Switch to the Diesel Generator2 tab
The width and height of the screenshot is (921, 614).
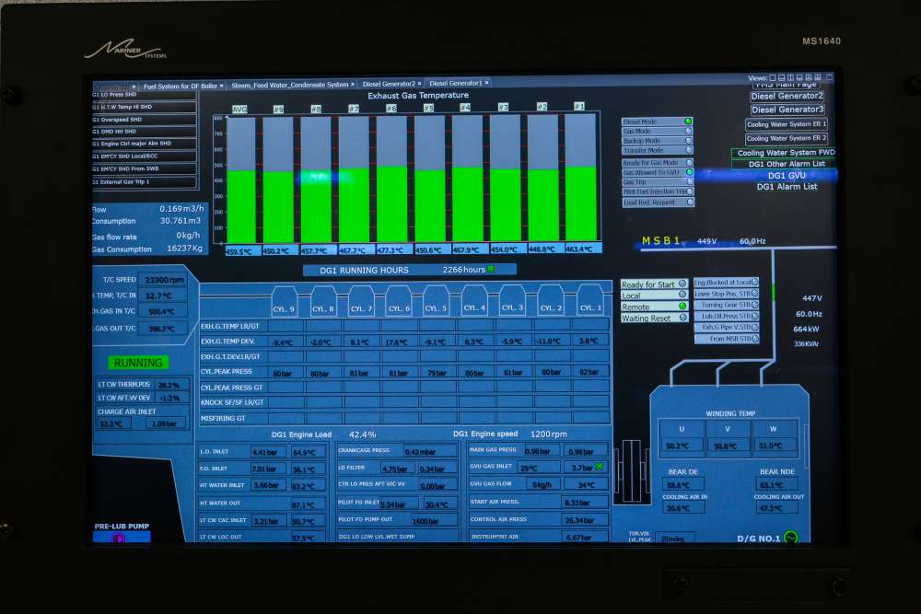click(x=389, y=84)
